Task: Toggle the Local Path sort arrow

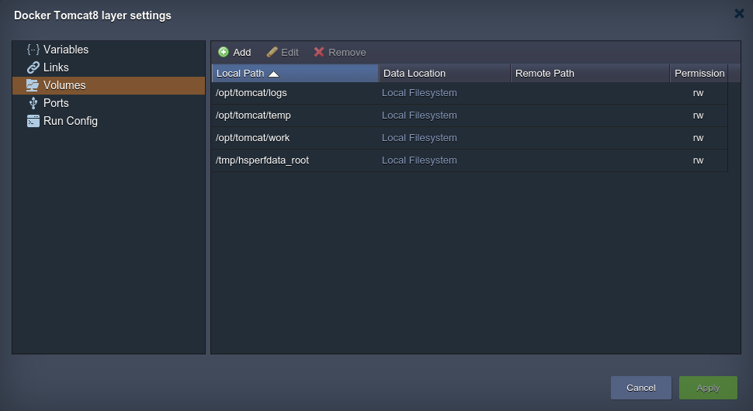Action: 273,74
